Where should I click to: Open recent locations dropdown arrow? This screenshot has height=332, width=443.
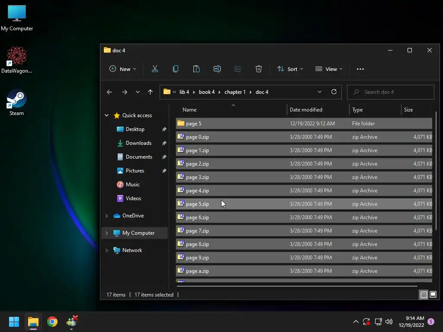tap(138, 92)
